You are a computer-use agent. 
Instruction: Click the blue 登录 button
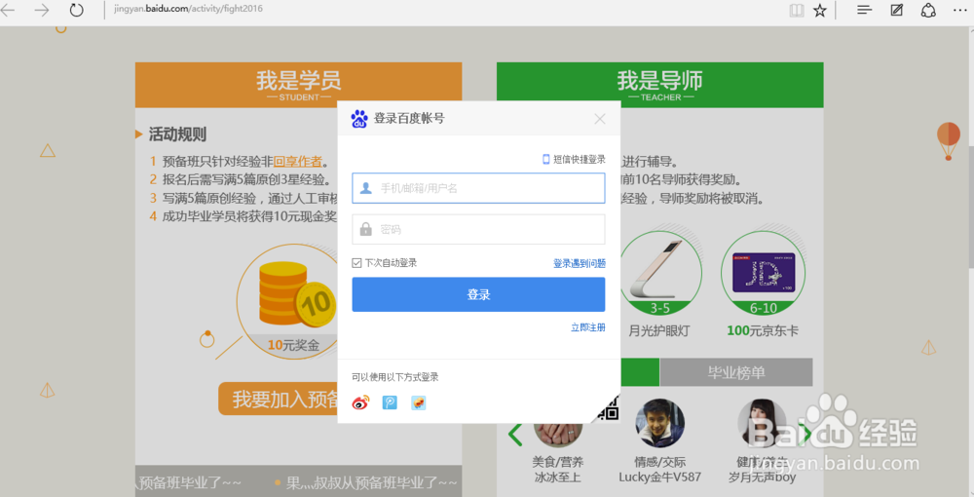[478, 294]
